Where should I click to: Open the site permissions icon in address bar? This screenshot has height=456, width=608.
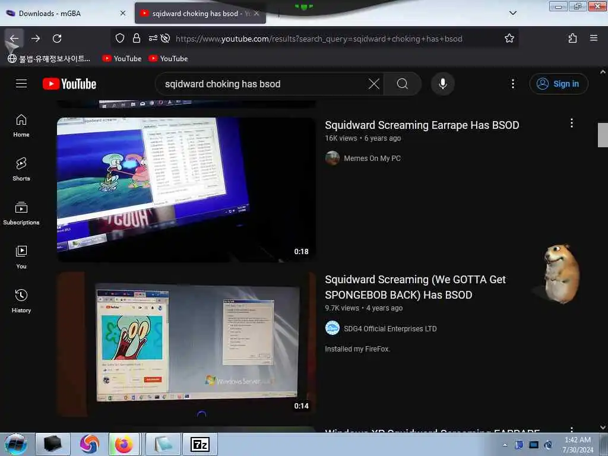coord(153,38)
